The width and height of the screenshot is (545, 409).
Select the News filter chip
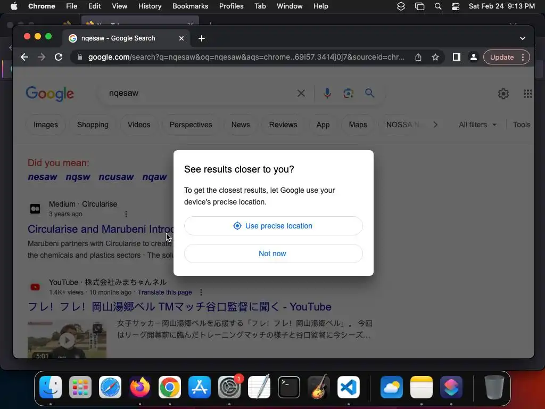(241, 125)
